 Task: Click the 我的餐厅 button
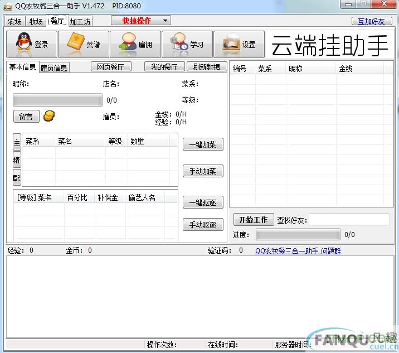coord(164,67)
